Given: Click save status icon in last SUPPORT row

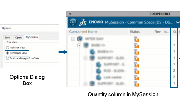Looking at the screenshot, I should pos(136,84).
